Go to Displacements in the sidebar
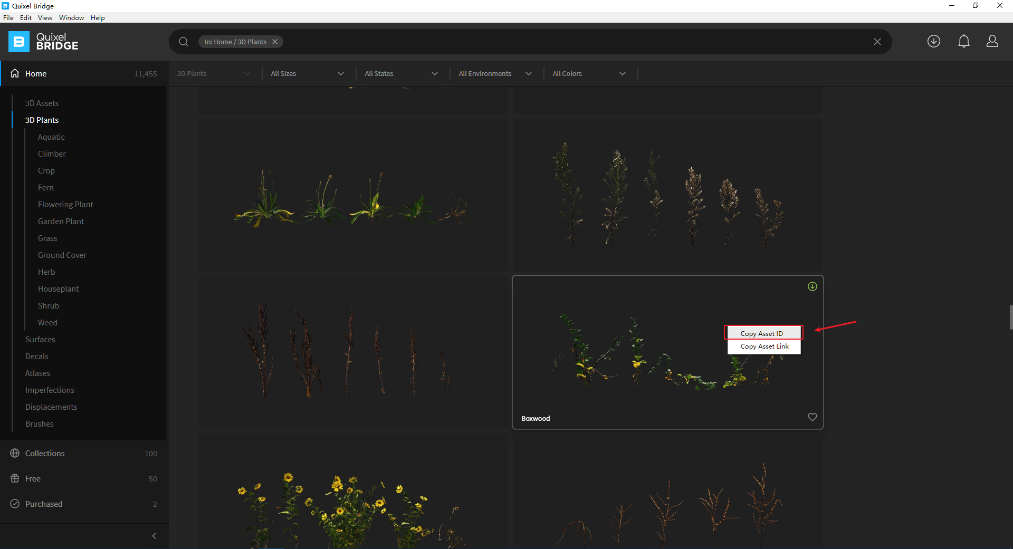The width and height of the screenshot is (1013, 549). pos(51,407)
